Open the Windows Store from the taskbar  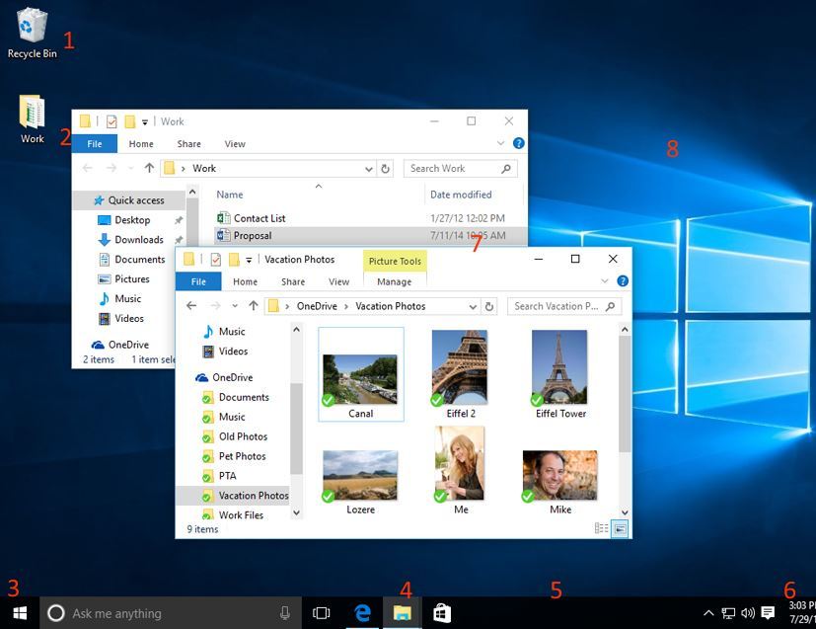(x=439, y=612)
